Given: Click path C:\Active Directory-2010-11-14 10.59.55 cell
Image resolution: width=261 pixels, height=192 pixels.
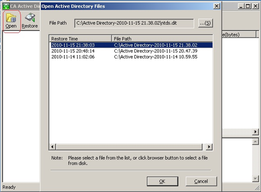Looking at the screenshot, I should coord(156,57).
